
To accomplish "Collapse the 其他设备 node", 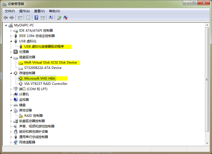I will point(11,110).
